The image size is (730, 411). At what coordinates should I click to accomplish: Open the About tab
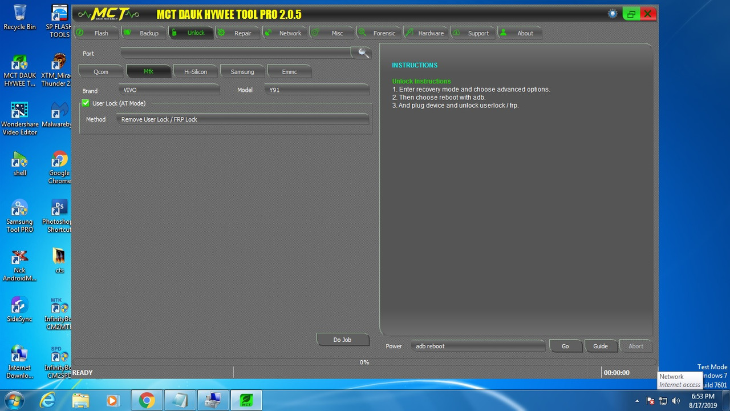tap(520, 33)
